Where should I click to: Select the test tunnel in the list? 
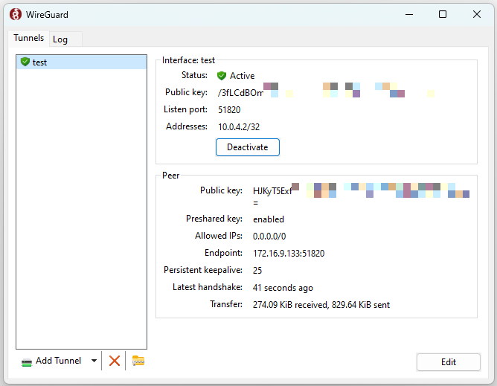(81, 62)
